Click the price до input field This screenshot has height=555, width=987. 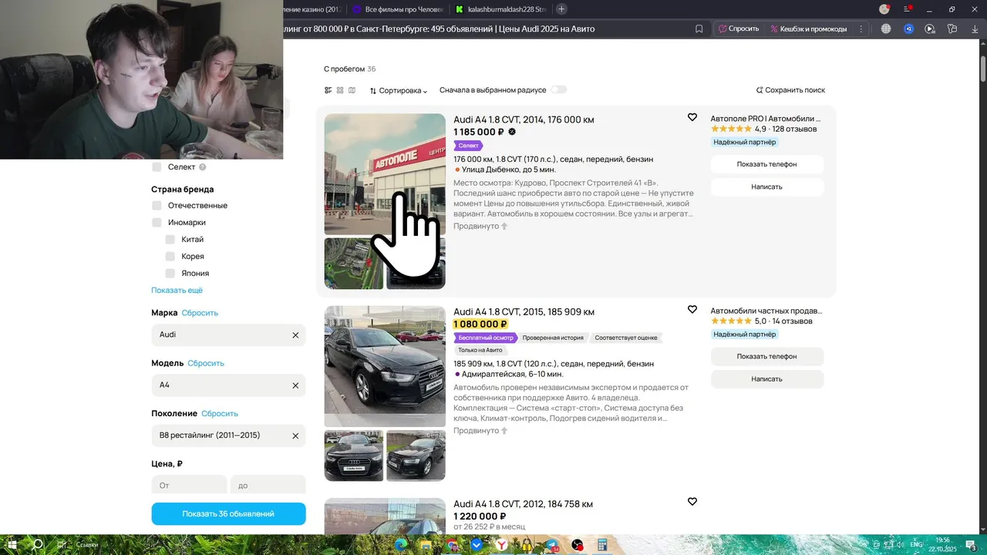coord(268,485)
